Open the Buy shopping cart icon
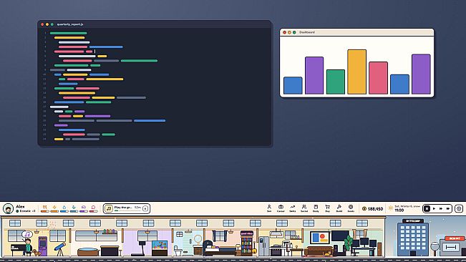Viewport: 466px width, 262px height. 327,208
